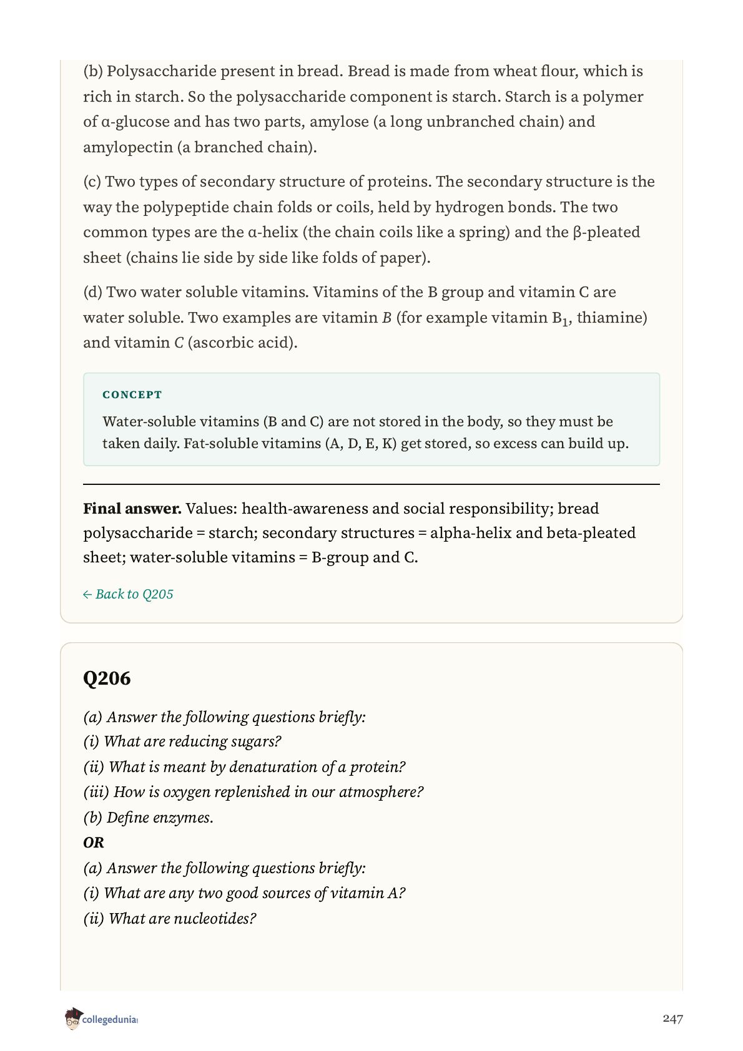Click the vitamin A sources question
This screenshot has height=1051, width=743.
(244, 893)
